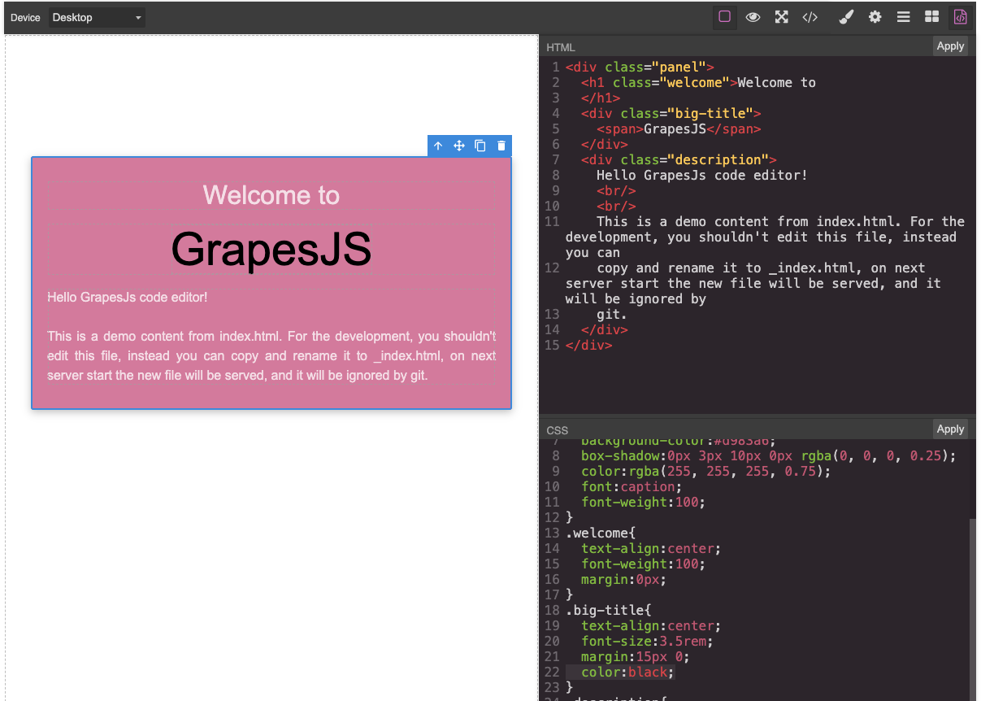Click the CSS editor vertical scrollbar
981x701 pixels.
(973, 608)
